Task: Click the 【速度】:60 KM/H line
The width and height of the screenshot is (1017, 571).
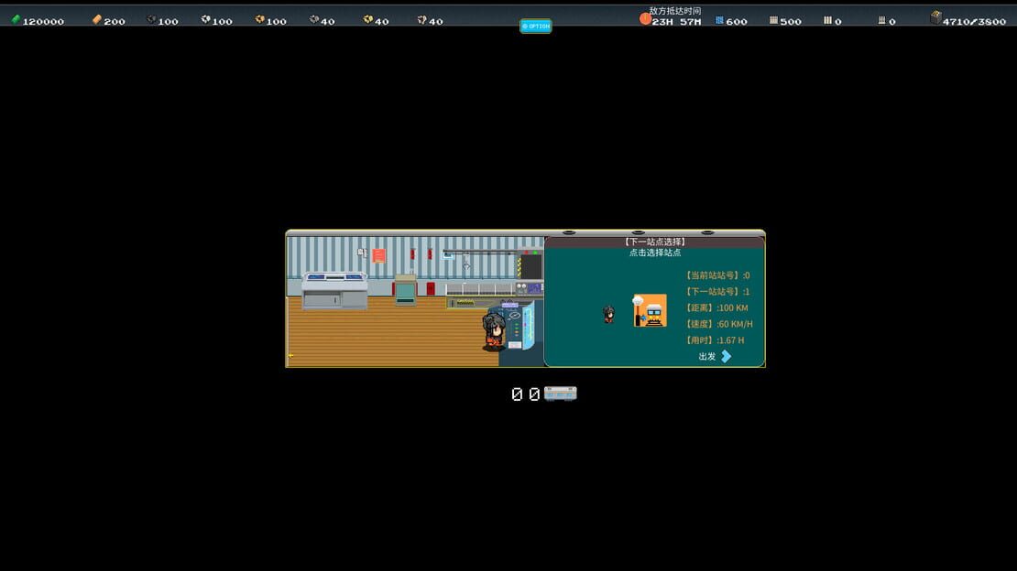Action: click(x=718, y=324)
